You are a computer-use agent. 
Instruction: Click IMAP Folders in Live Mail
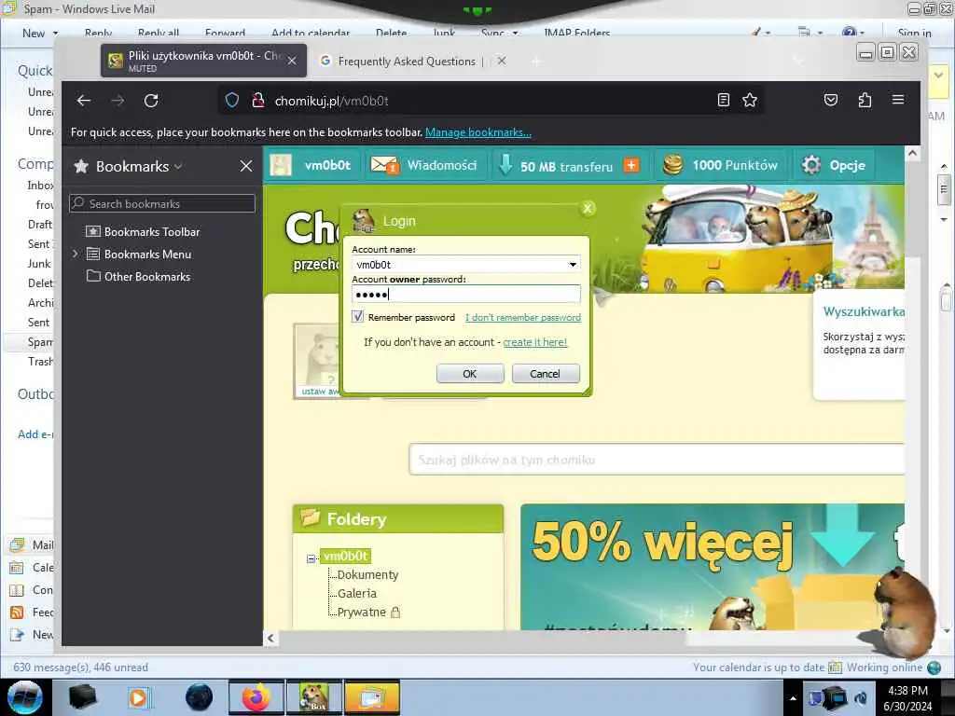coord(576,33)
